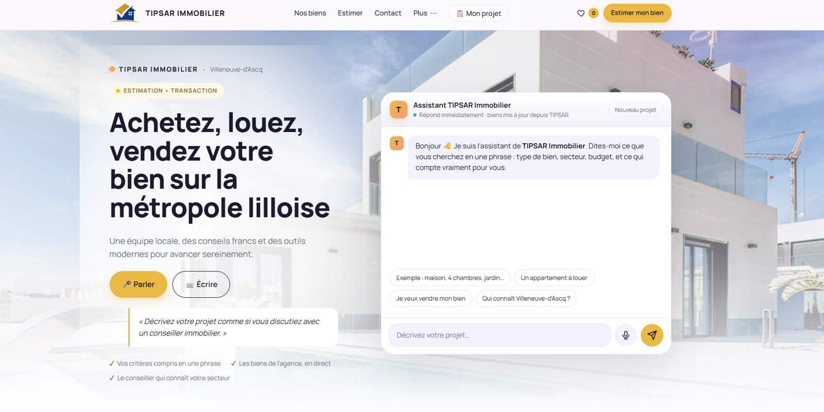
Task: Open the Contact page link
Action: point(388,13)
